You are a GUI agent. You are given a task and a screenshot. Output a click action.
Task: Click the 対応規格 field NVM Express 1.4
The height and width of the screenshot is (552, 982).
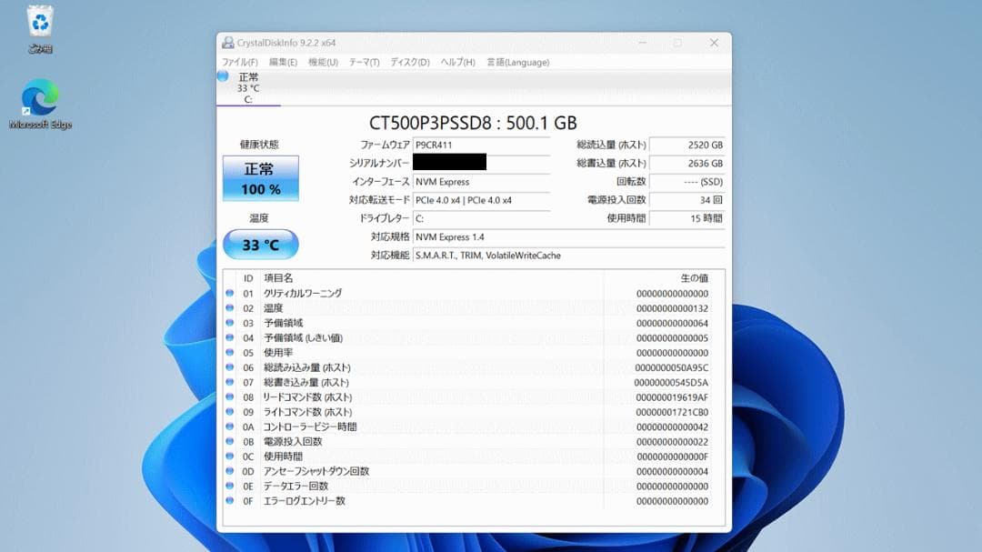pos(568,236)
